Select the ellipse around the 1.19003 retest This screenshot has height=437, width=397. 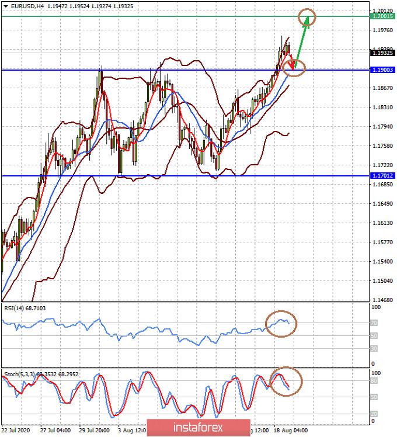click(294, 68)
